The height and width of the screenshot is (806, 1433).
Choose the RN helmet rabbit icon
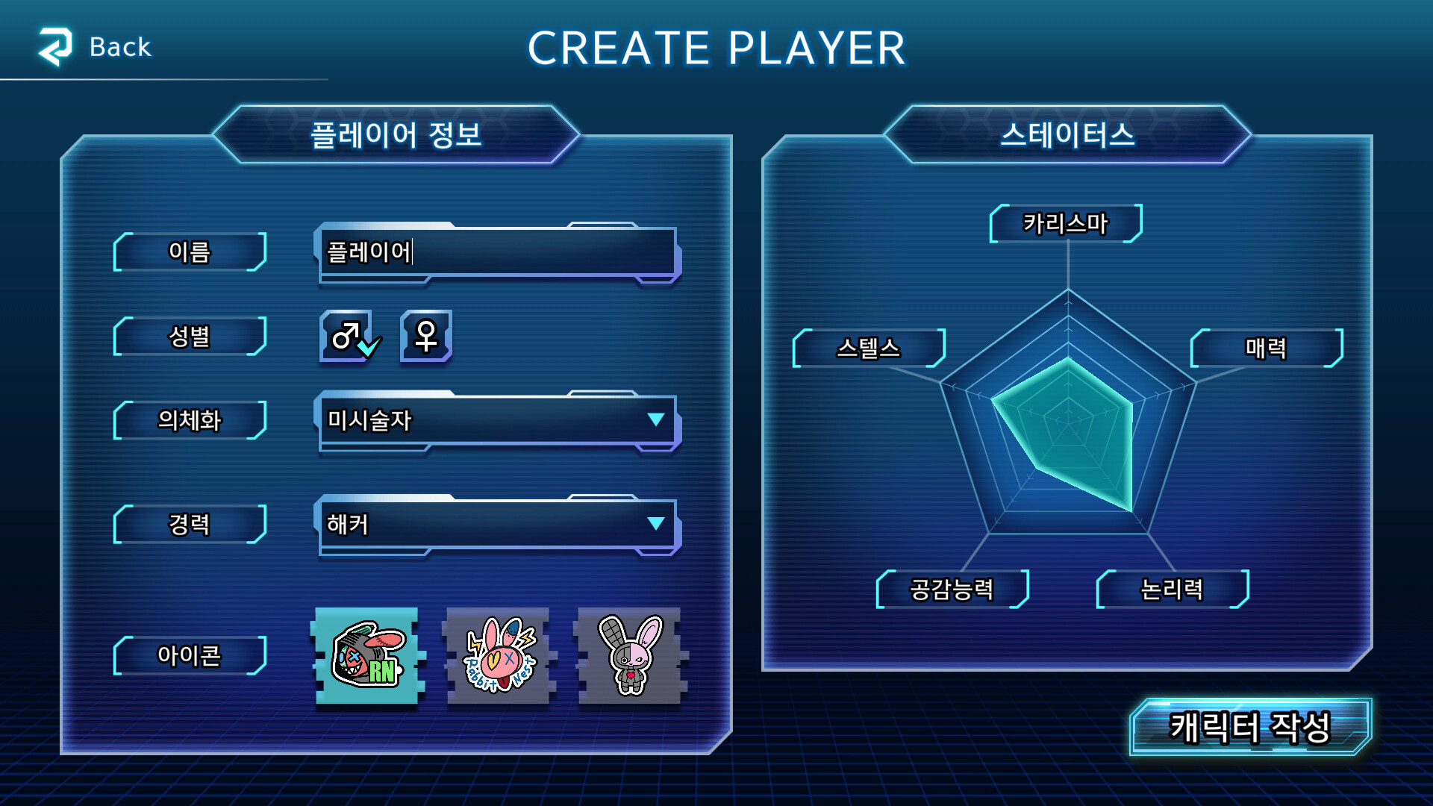coord(367,655)
